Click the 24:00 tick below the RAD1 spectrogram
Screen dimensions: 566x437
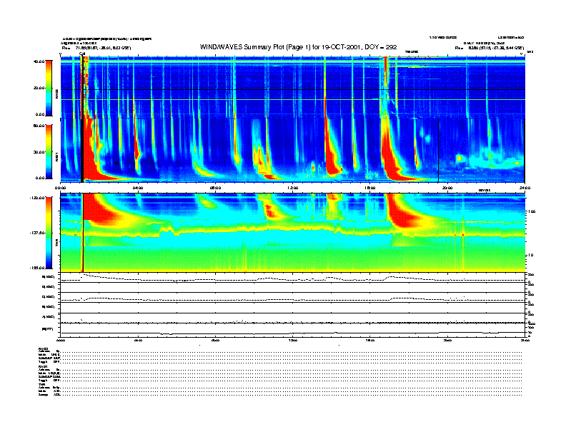525,188
